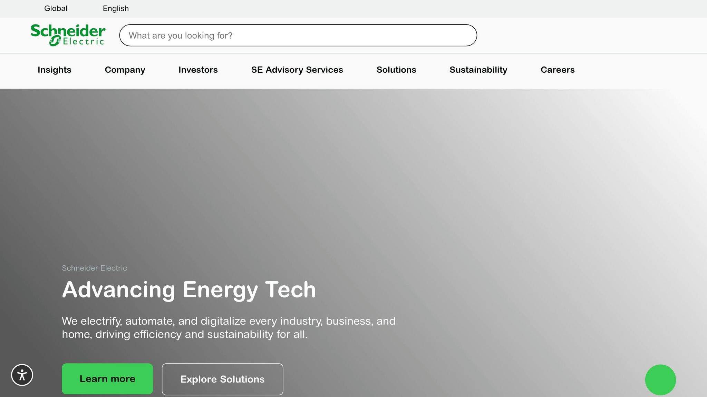
Task: Open the accessibility options icon
Action: (x=22, y=375)
